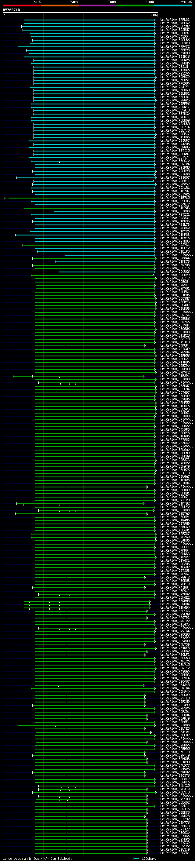Select hit UniRef100_C1MYW3

(175, 208)
